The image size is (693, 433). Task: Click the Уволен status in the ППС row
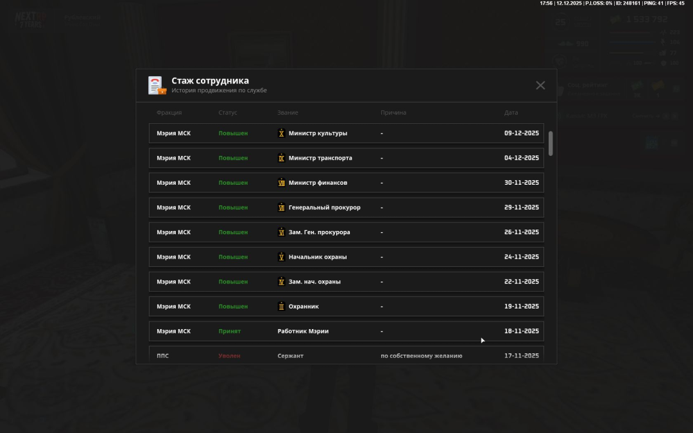coord(229,355)
